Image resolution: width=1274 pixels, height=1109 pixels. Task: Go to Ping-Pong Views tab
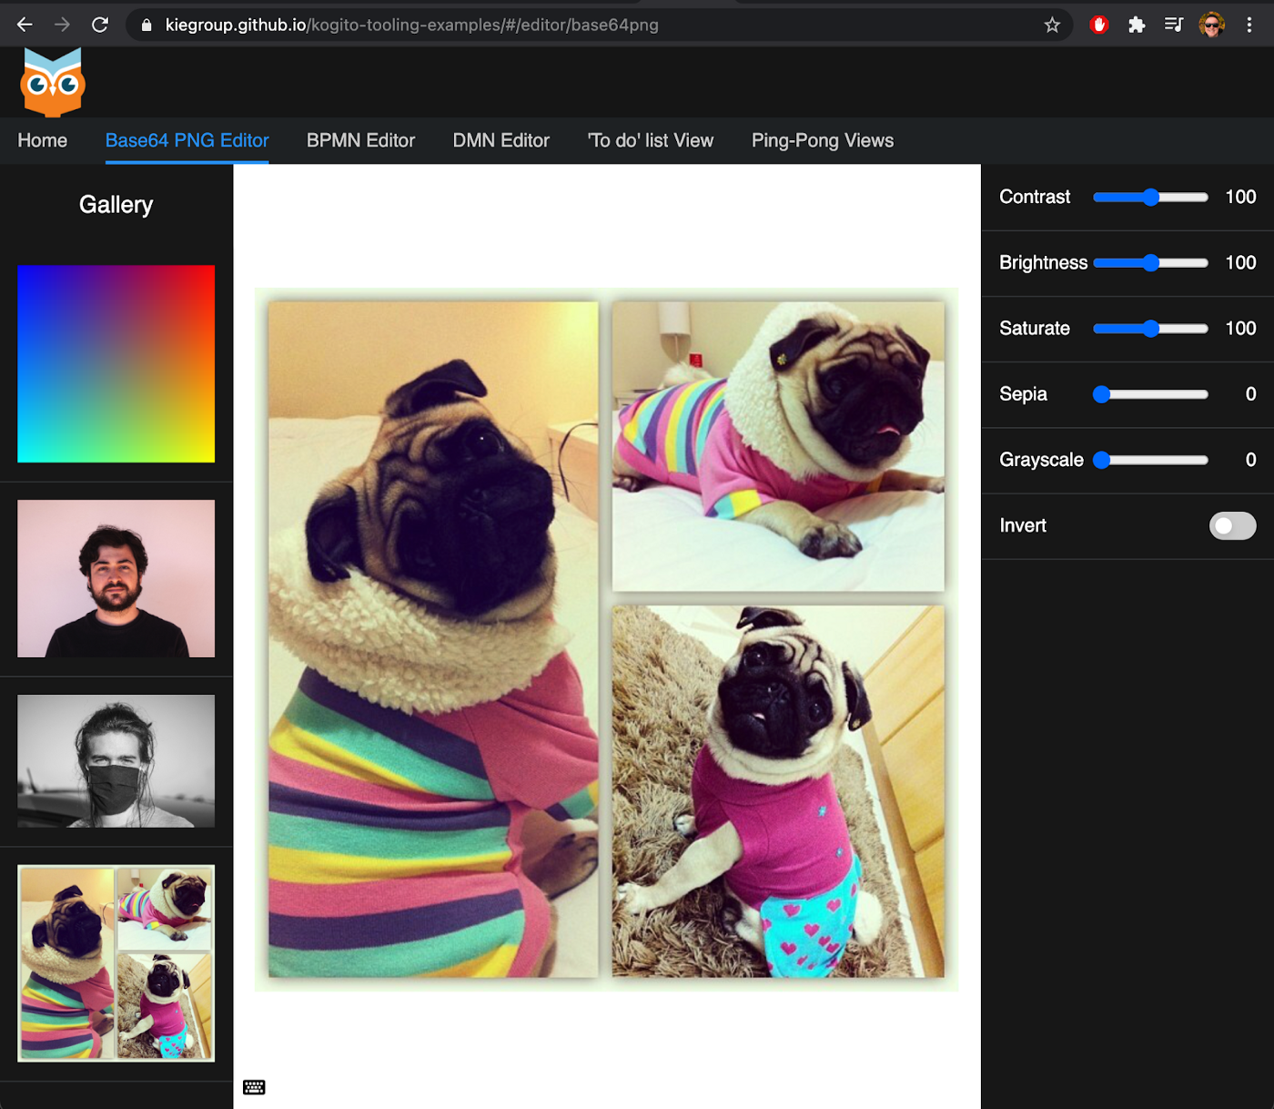click(x=822, y=140)
